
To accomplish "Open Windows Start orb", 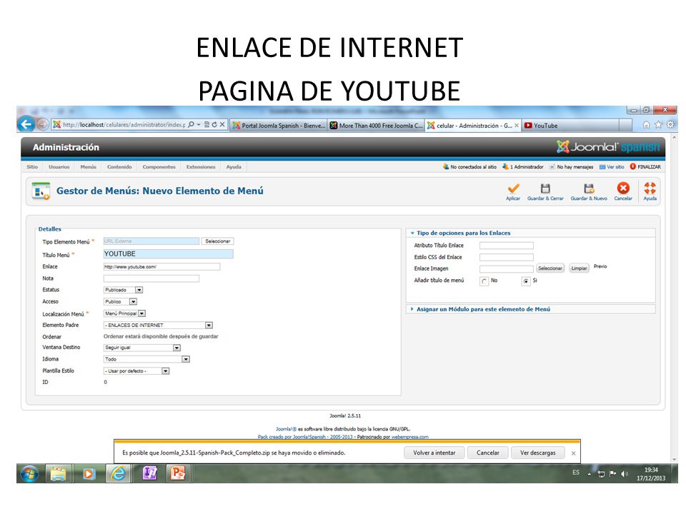I will (29, 474).
